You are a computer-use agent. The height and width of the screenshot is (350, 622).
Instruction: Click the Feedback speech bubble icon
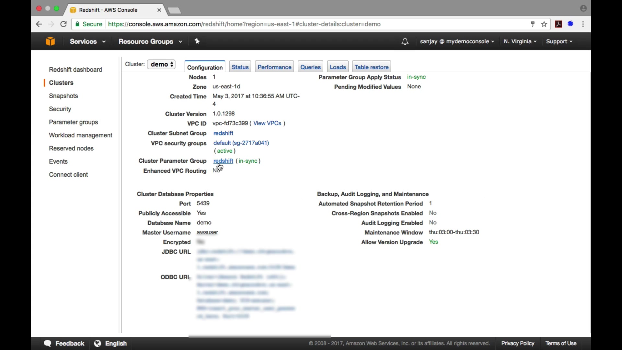pos(48,343)
